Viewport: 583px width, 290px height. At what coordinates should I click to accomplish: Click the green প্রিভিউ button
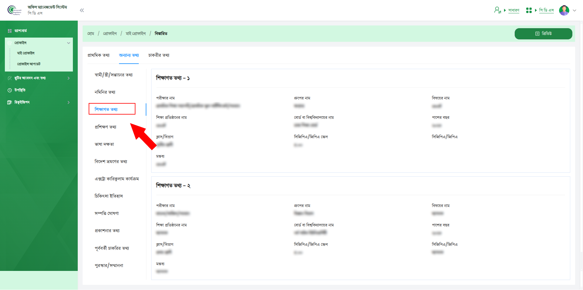(543, 34)
